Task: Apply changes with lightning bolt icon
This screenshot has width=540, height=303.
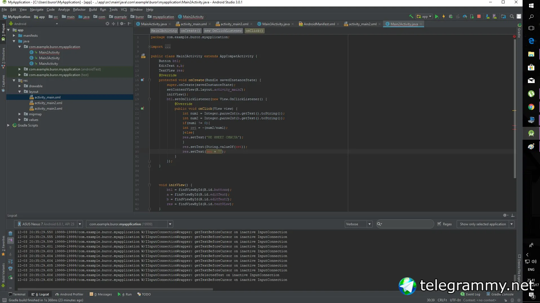Action: point(444,17)
